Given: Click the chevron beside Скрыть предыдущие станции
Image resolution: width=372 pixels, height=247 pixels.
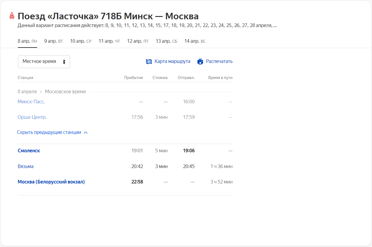Looking at the screenshot, I should point(86,132).
